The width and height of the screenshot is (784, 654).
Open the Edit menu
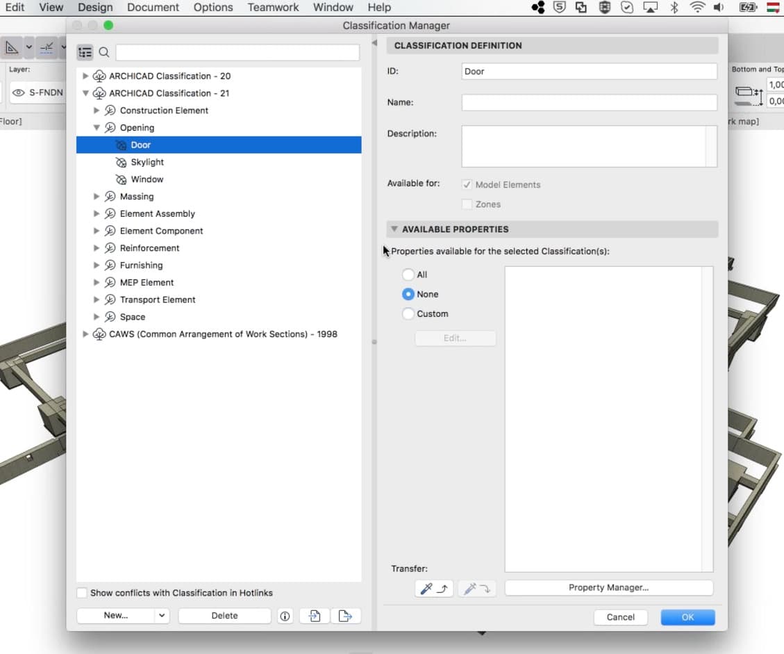pos(15,8)
